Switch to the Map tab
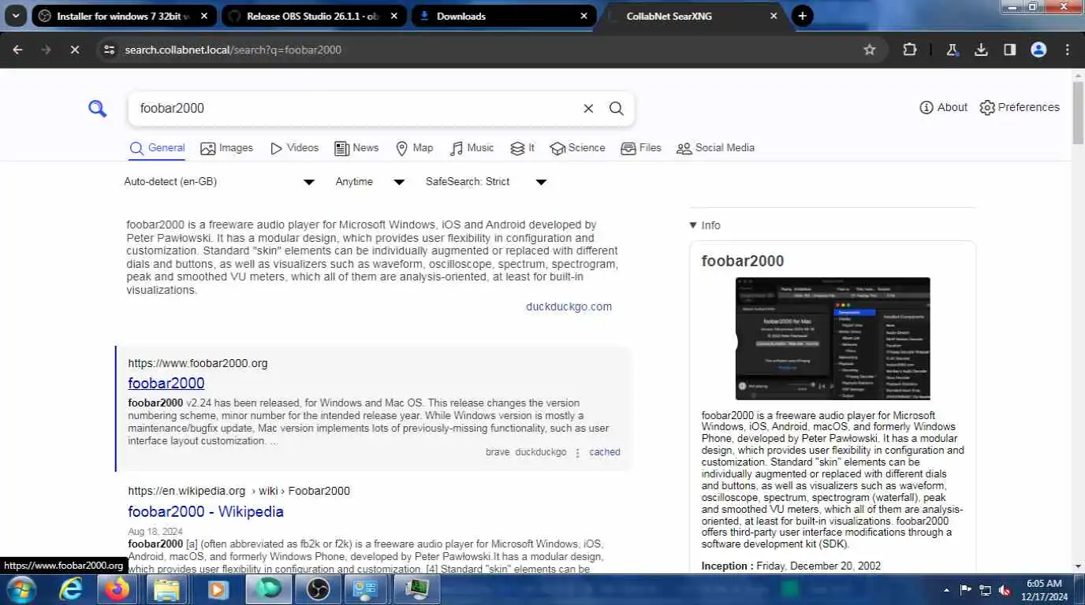This screenshot has height=605, width=1085. [x=414, y=148]
